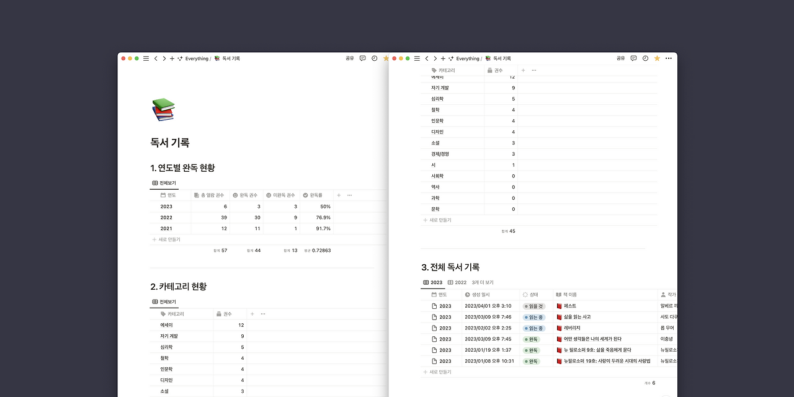794x397 pixels.
Task: Go forward with right window's forward arrow
Action: pos(435,58)
